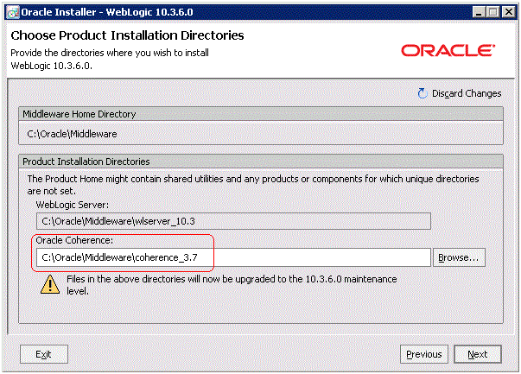
Task: Click the Browse button for Oracle Coherence
Action: tap(459, 257)
